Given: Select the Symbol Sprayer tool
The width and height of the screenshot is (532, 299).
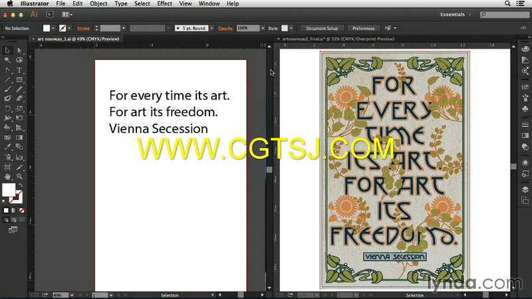Looking at the screenshot, I should click(7, 157).
